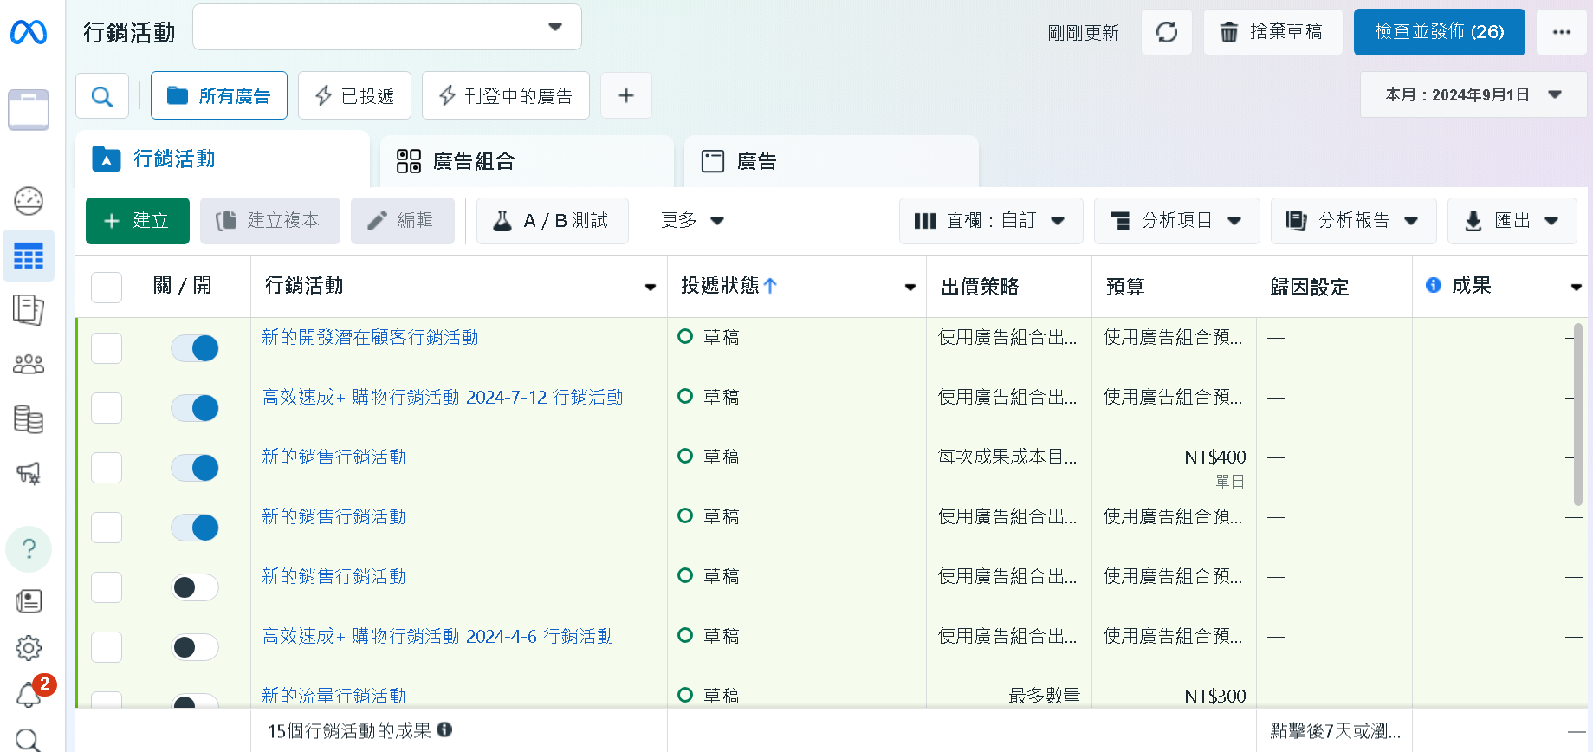Open the settings gear in sidebar

point(29,648)
